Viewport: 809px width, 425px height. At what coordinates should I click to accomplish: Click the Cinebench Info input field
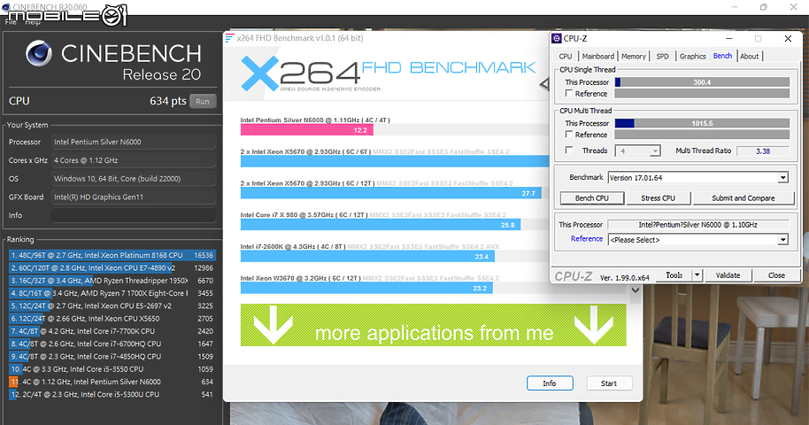[133, 215]
